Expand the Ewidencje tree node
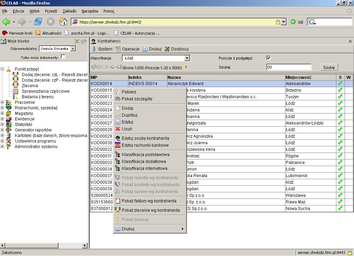The width and height of the screenshot is (354, 256). coord(2,119)
